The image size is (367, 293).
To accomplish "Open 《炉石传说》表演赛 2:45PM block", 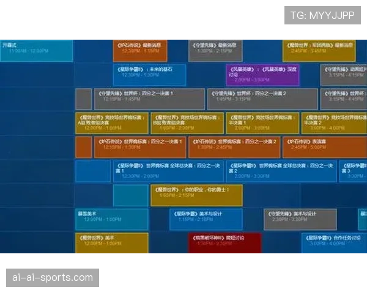I will tap(325, 148).
